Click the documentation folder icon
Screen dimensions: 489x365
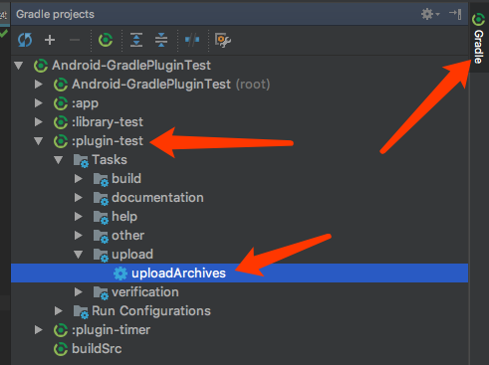[101, 198]
